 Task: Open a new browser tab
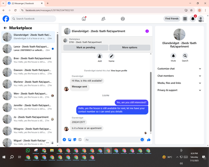point(48,3)
